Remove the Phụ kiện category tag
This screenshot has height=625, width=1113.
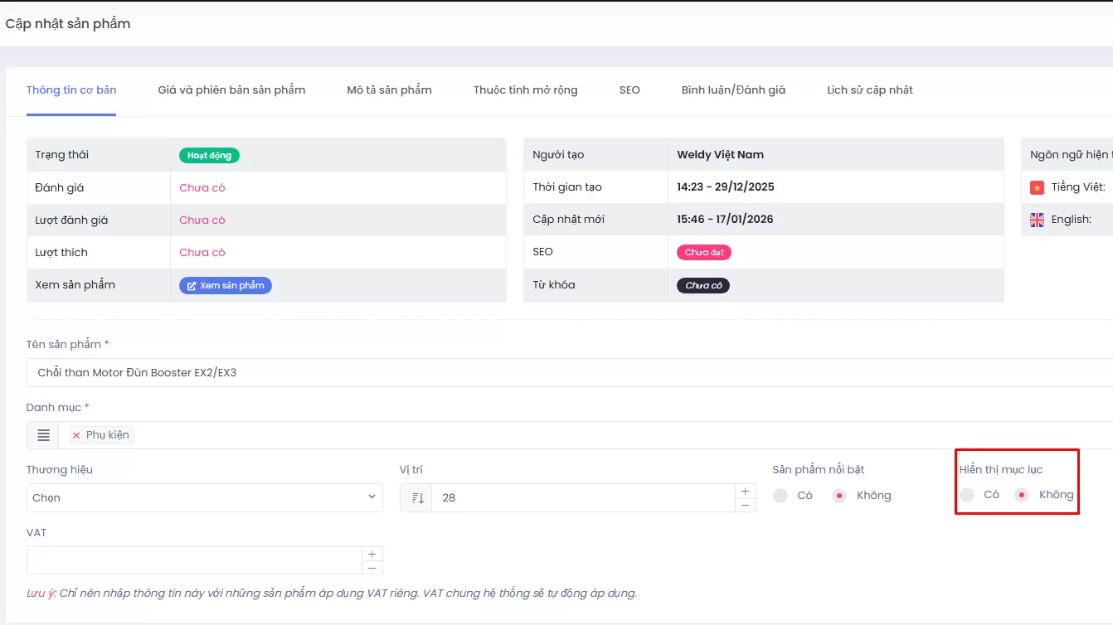point(76,435)
